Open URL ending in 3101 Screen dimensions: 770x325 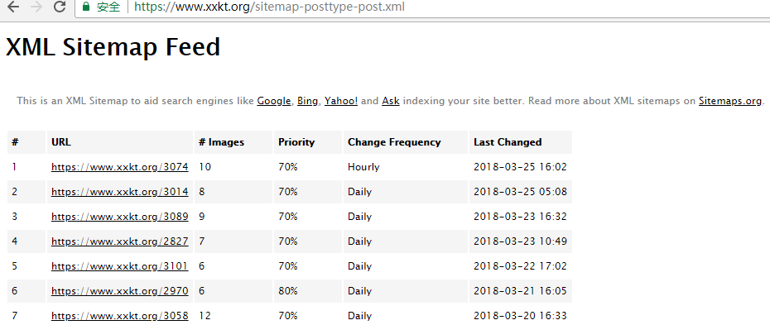[x=120, y=266]
